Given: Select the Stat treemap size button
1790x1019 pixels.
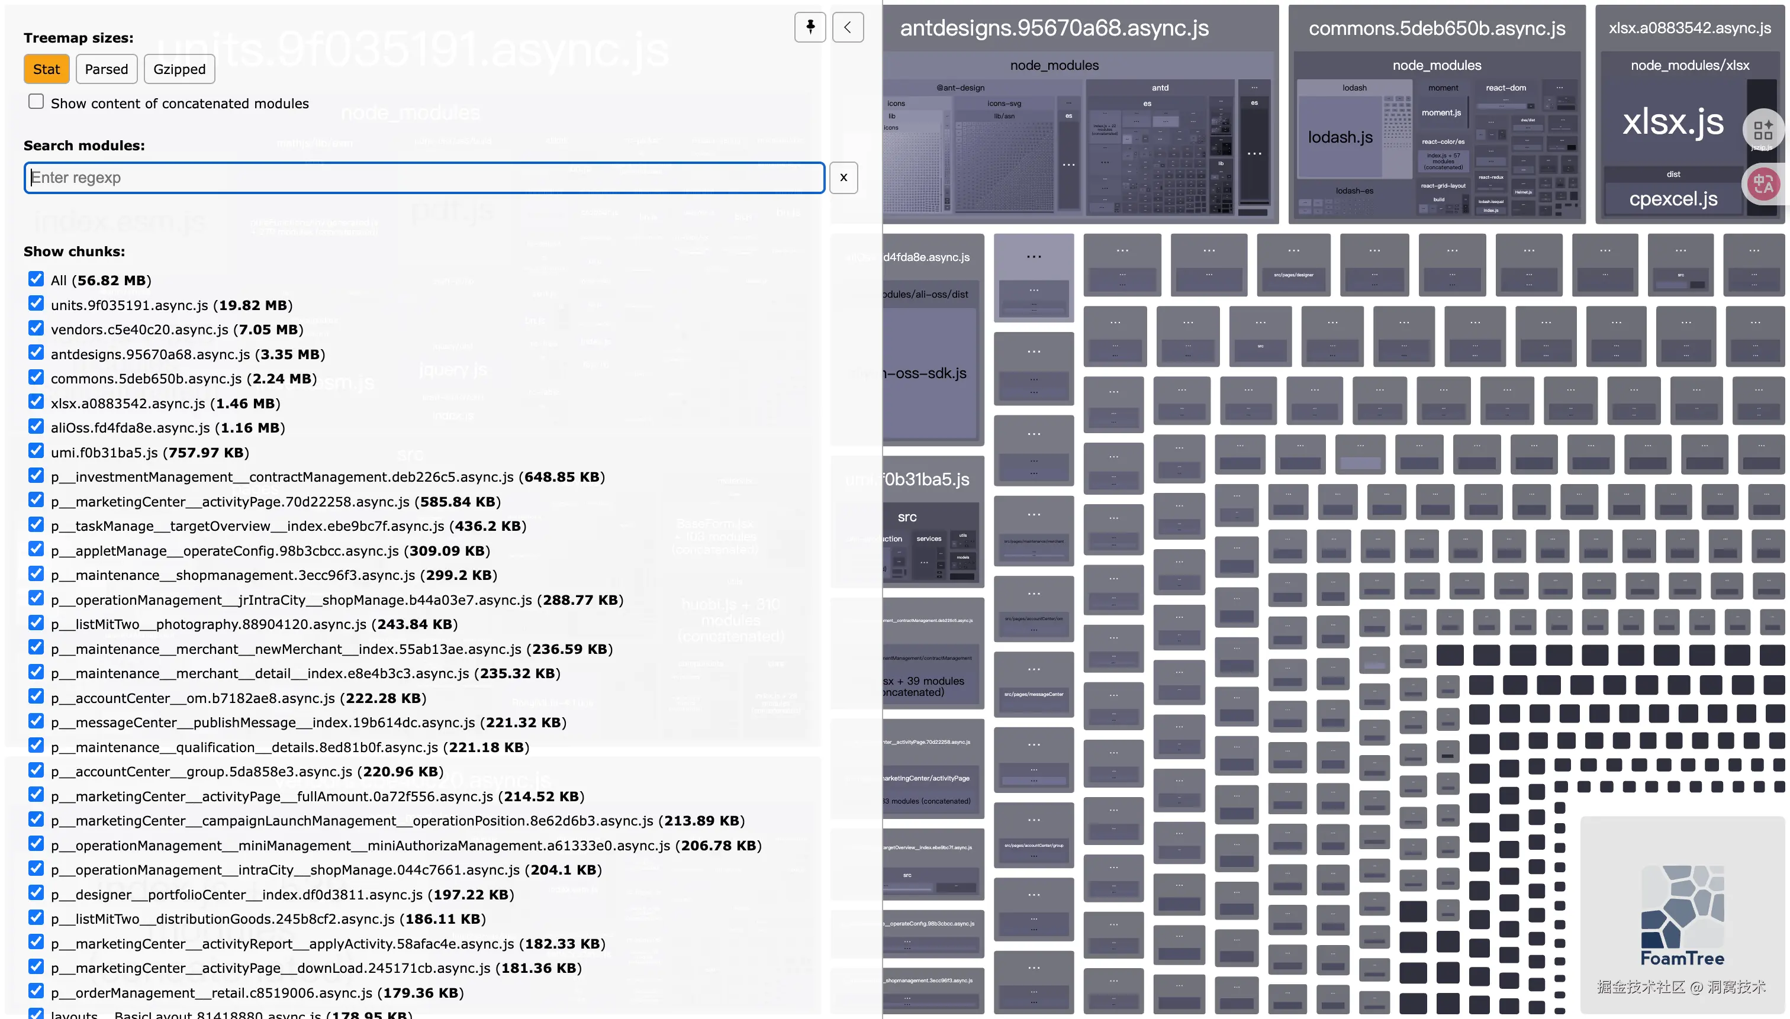Looking at the screenshot, I should click(46, 69).
